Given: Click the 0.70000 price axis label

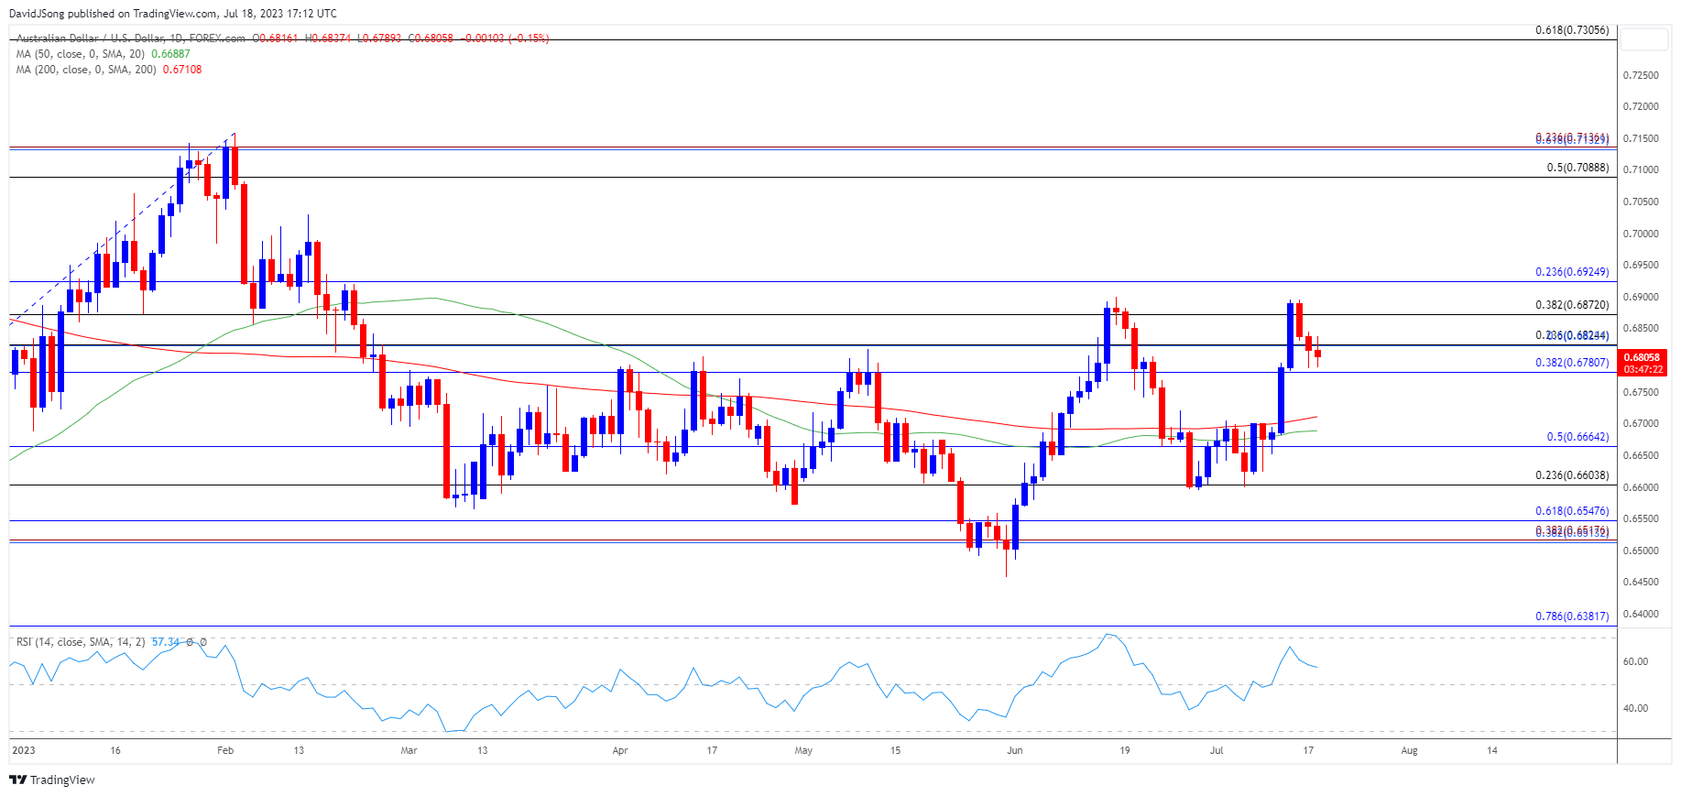Looking at the screenshot, I should 1641,234.
